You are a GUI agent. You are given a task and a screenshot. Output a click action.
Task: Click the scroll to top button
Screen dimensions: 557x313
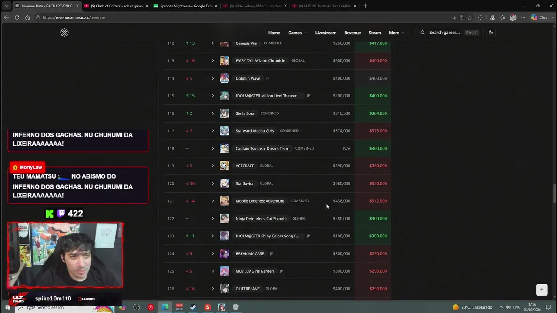542,290
